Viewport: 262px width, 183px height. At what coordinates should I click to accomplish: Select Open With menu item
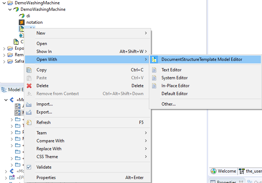[x=87, y=59]
